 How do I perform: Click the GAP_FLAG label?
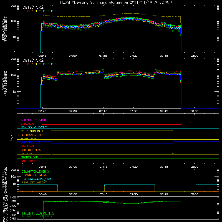coord(27,123)
